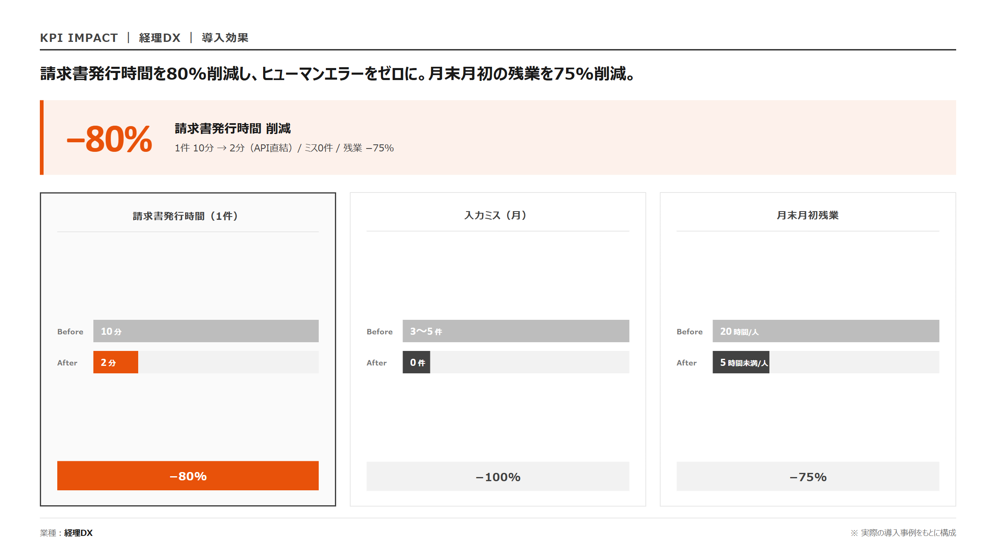Click 'After' label in 入力ミス card
This screenshot has width=996, height=560.
point(376,363)
